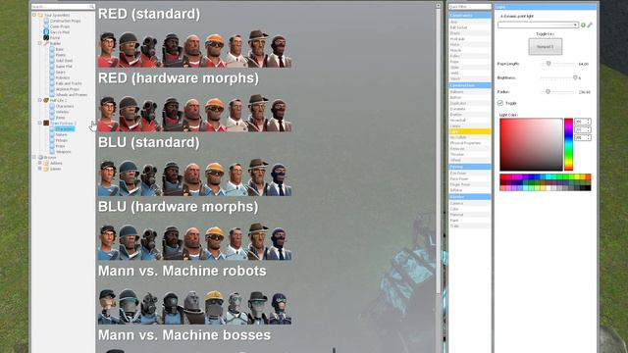
Task: Spawn the Mann vs. Machine Heavy robot
Action: (x=194, y=307)
